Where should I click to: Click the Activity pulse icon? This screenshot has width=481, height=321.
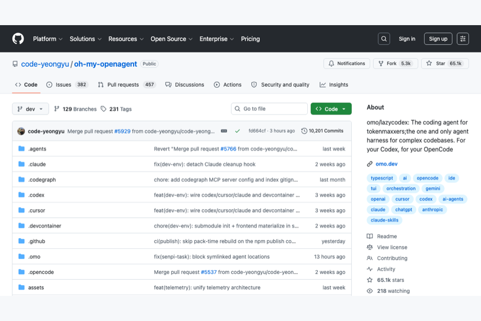coord(370,269)
